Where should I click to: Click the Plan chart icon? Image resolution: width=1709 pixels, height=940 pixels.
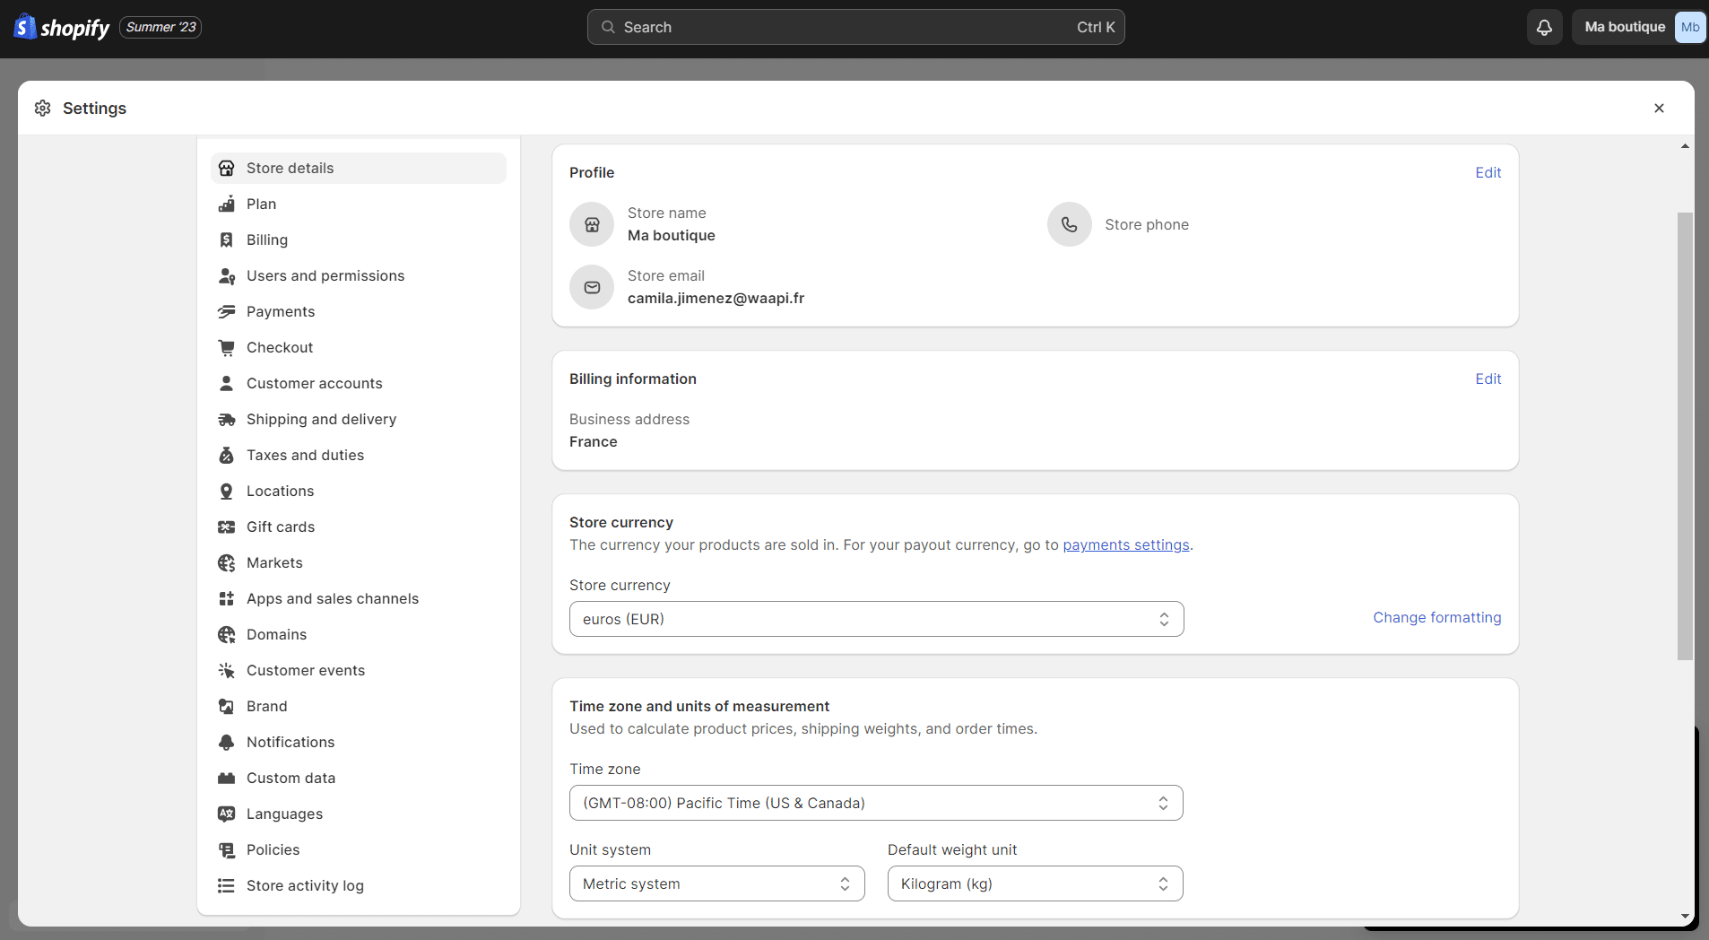(227, 204)
